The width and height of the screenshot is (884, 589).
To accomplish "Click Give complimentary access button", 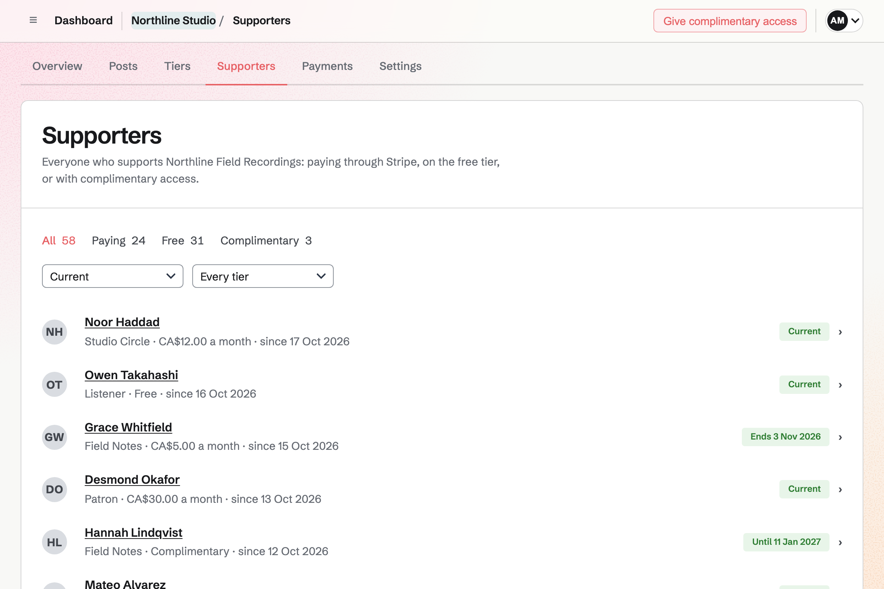I will point(730,21).
